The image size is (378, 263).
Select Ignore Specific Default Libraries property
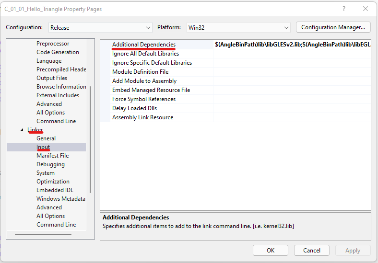pyautogui.click(x=152, y=63)
